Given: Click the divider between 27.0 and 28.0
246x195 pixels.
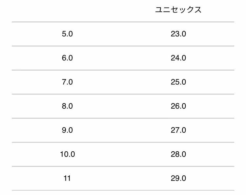Looking at the screenshot, I should (178, 142).
